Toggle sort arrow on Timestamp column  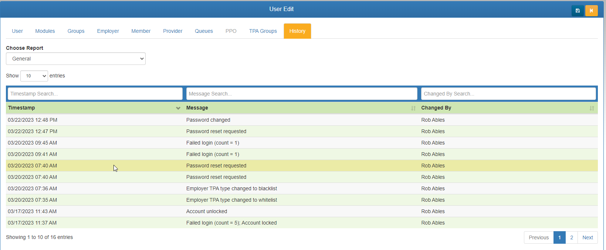[x=178, y=108]
